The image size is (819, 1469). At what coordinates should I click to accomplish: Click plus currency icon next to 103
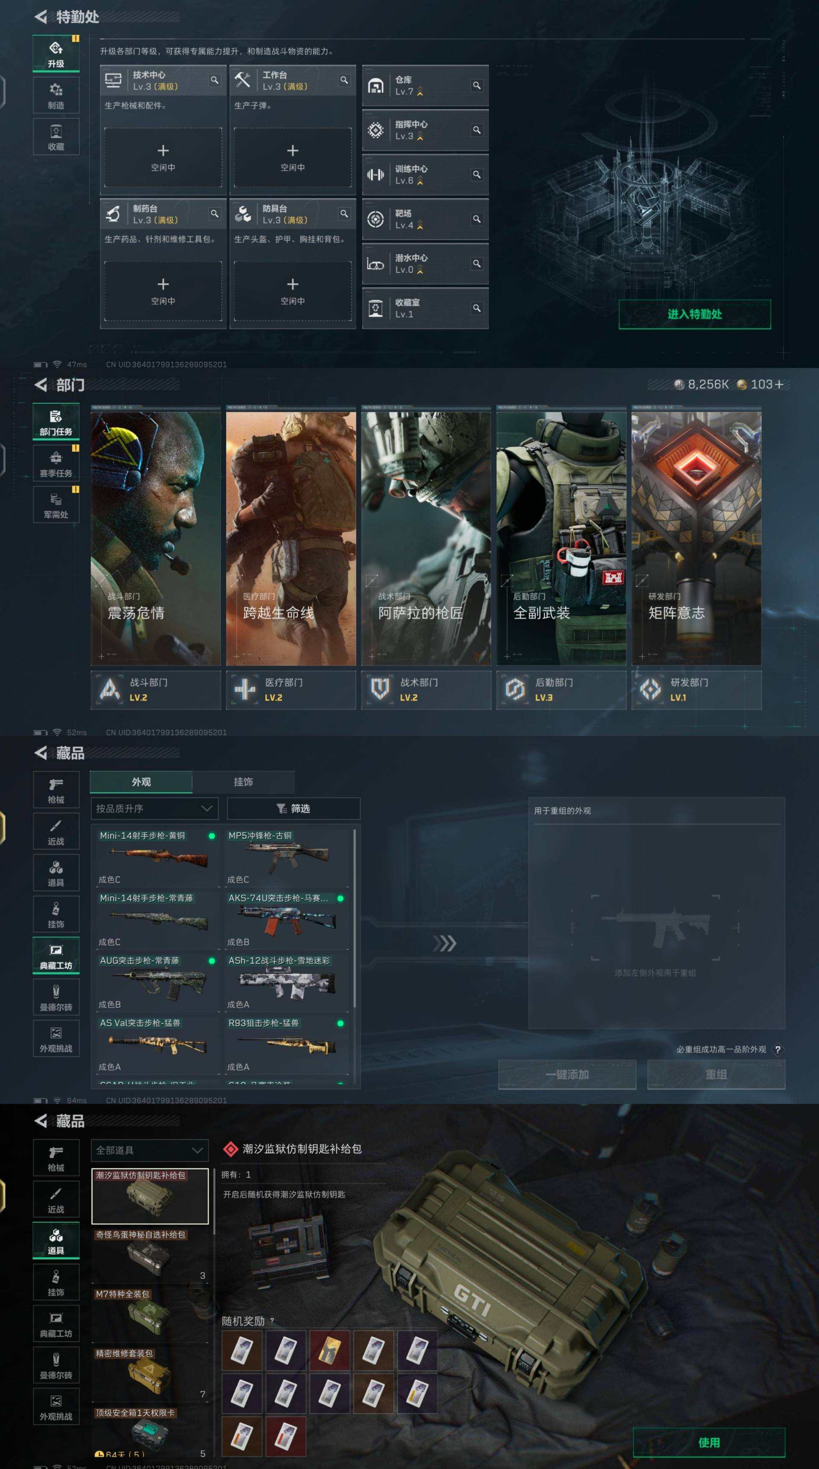[779, 385]
